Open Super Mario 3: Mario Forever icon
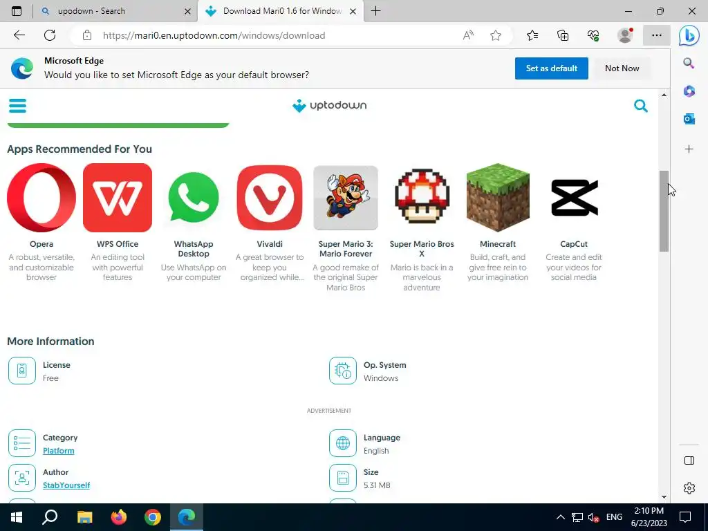Screen dimensions: 708x531 tap(346, 197)
